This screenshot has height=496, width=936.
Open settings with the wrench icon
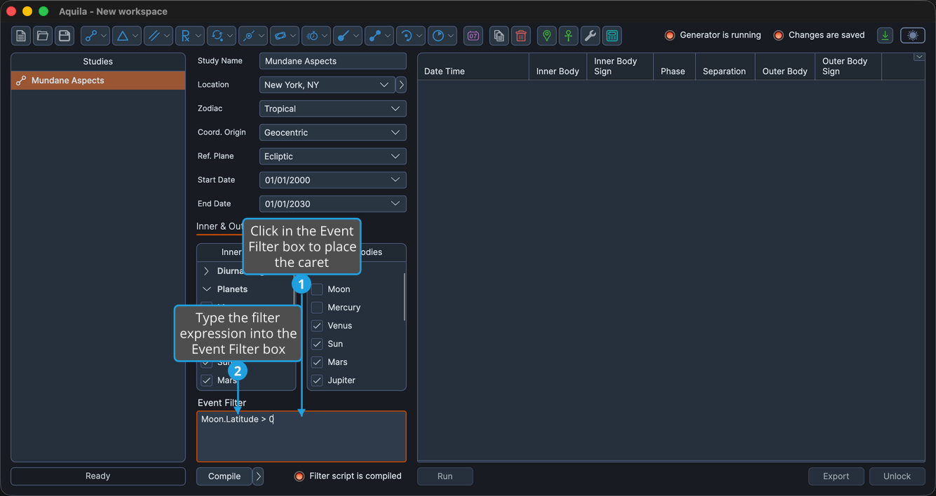coord(590,36)
